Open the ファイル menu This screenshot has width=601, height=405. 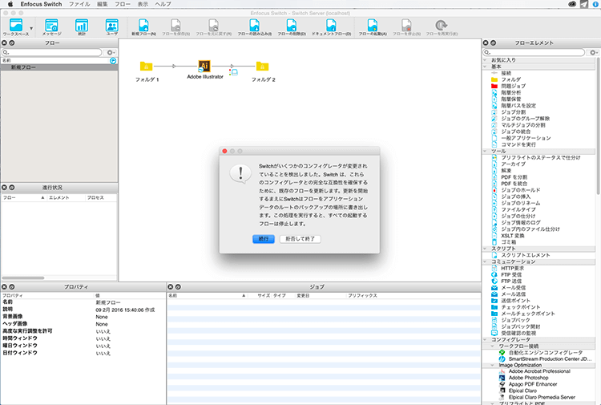pyautogui.click(x=79, y=4)
